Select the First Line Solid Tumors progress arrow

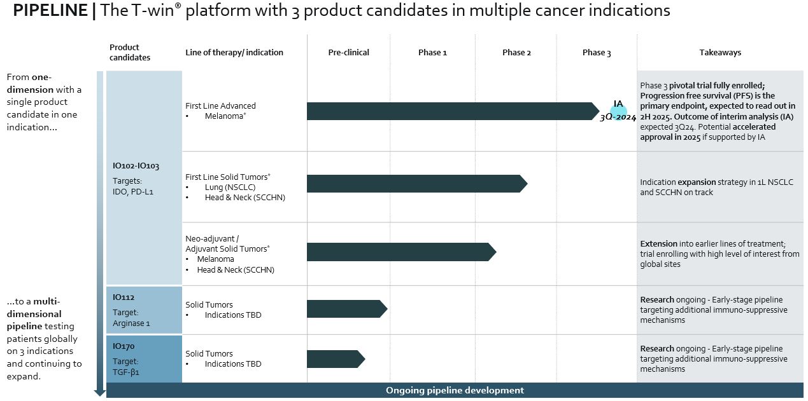click(x=417, y=184)
